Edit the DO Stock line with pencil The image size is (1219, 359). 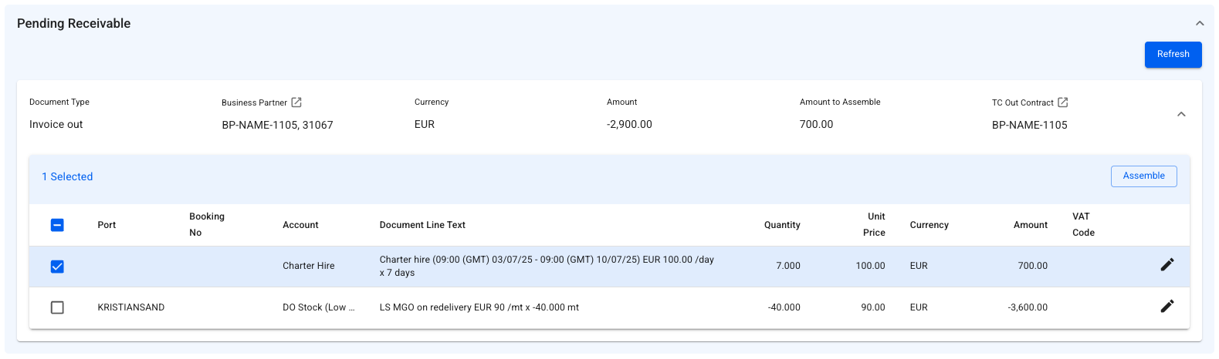coord(1167,307)
